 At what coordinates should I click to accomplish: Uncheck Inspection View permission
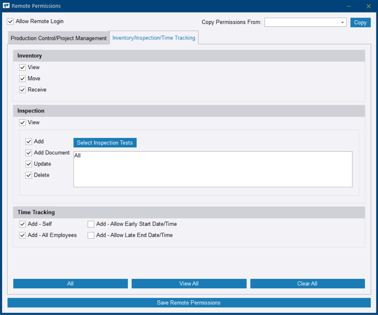click(22, 122)
